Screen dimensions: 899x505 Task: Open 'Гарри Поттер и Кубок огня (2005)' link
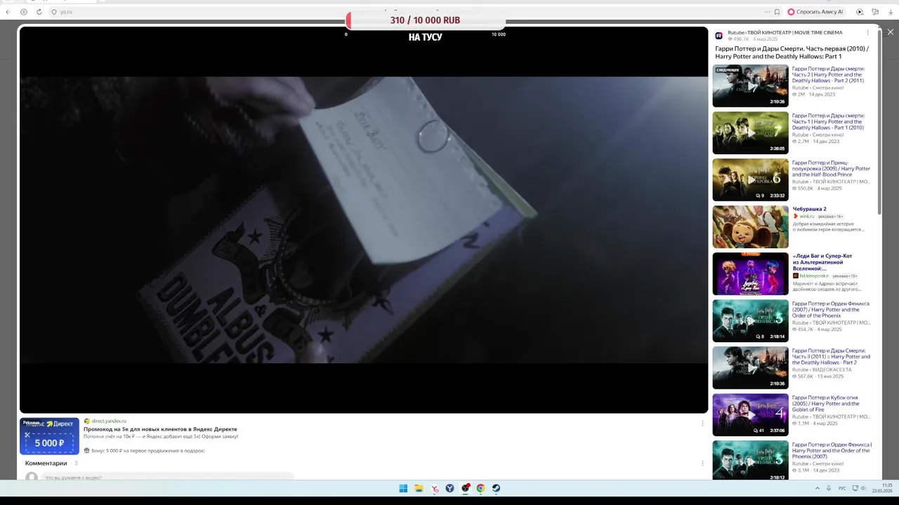(826, 403)
